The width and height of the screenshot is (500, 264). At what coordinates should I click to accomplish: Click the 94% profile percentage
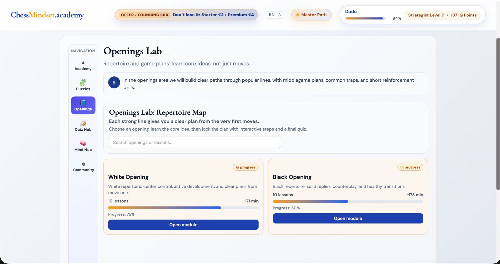[397, 18]
